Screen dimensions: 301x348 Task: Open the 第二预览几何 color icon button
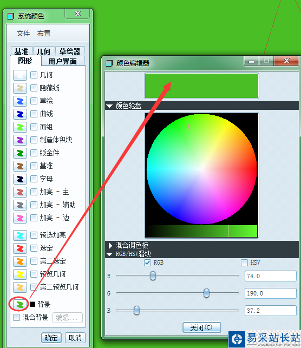point(20,287)
